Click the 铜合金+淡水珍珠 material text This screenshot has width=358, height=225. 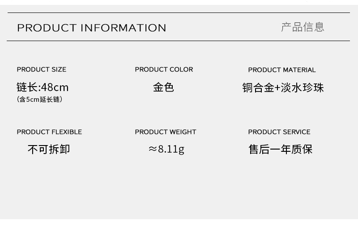click(283, 87)
